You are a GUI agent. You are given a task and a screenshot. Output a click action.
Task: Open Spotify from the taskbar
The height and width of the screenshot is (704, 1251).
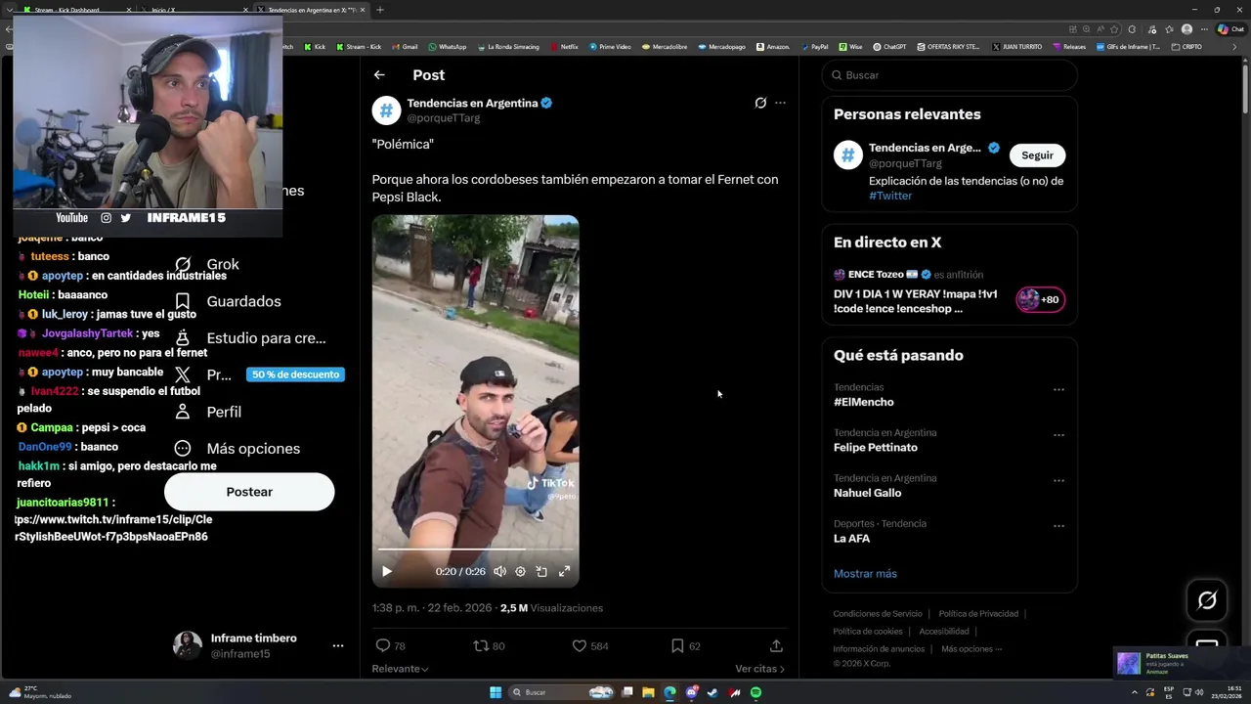tap(755, 692)
